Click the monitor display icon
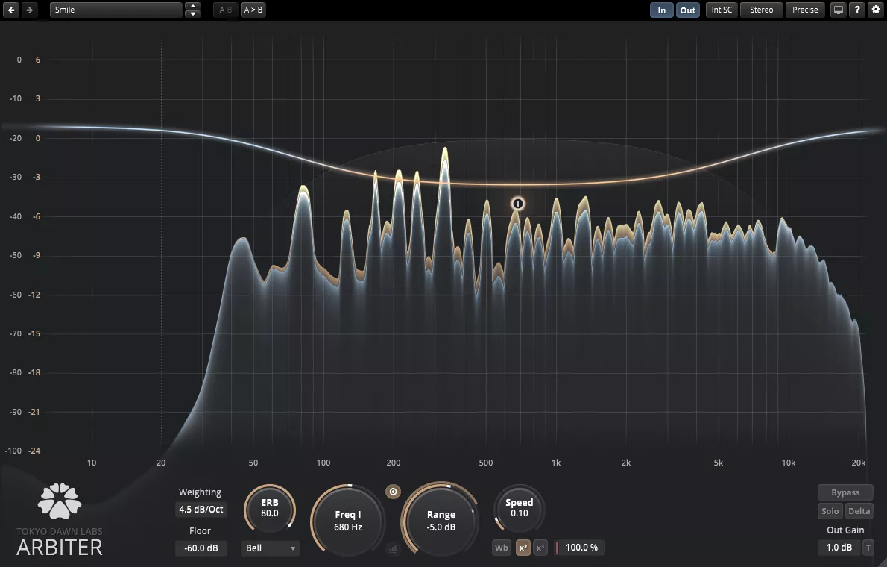Image resolution: width=887 pixels, height=567 pixels. tap(839, 10)
